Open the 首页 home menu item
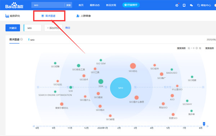Viewport: 216px width, 136px height. [81, 5]
